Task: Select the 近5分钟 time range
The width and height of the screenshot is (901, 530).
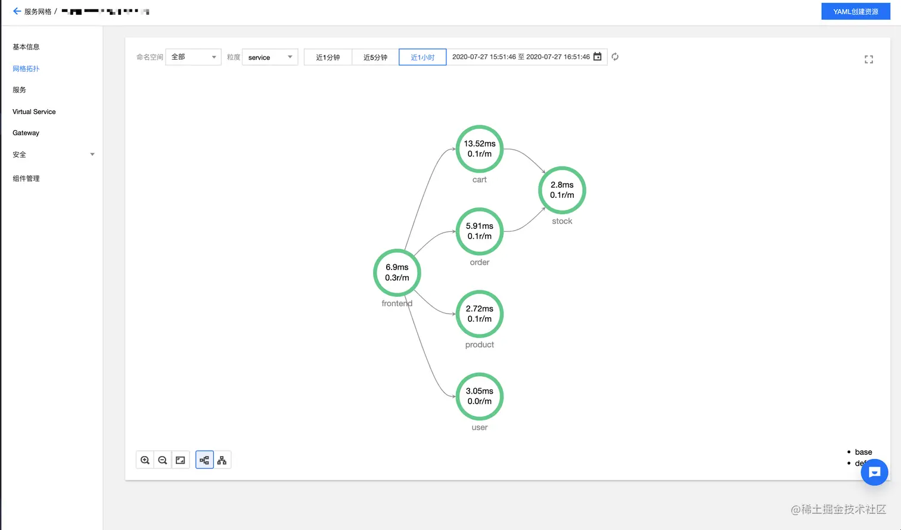Action: pos(375,57)
